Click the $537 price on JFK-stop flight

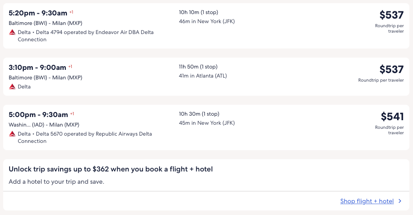click(391, 15)
